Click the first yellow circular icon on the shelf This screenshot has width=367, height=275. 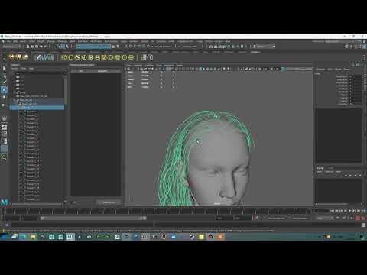click(64, 57)
